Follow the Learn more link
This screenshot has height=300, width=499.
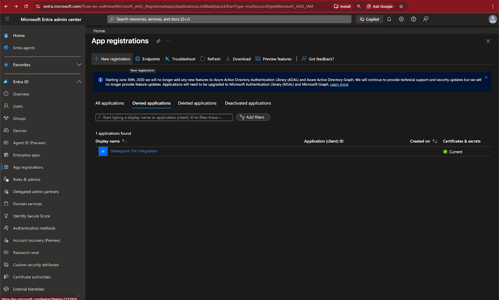(x=339, y=85)
